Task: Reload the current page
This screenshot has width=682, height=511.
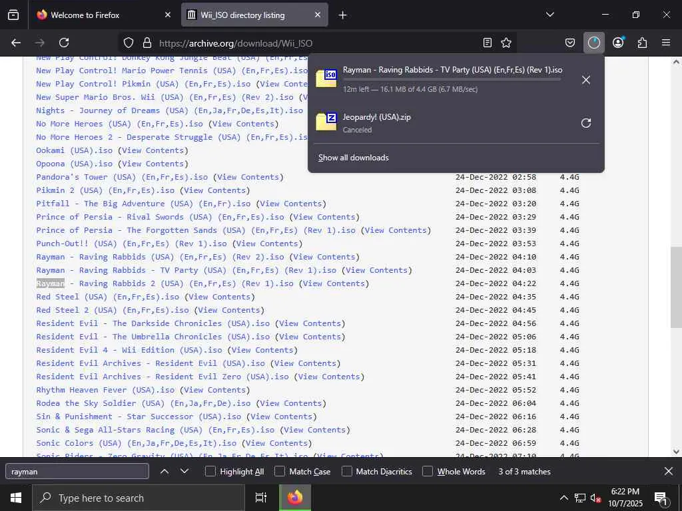Action: coord(64,43)
